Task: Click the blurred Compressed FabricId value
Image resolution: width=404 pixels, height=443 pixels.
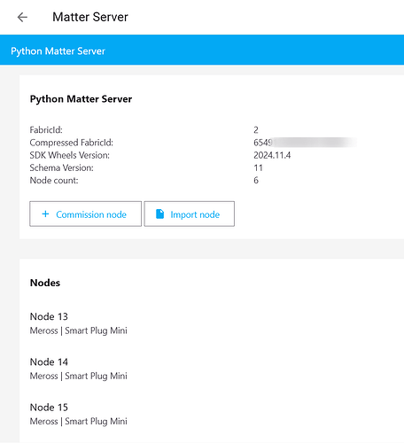Action: [x=305, y=143]
